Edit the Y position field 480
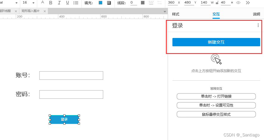This screenshot has height=140, width=264. point(189,3)
